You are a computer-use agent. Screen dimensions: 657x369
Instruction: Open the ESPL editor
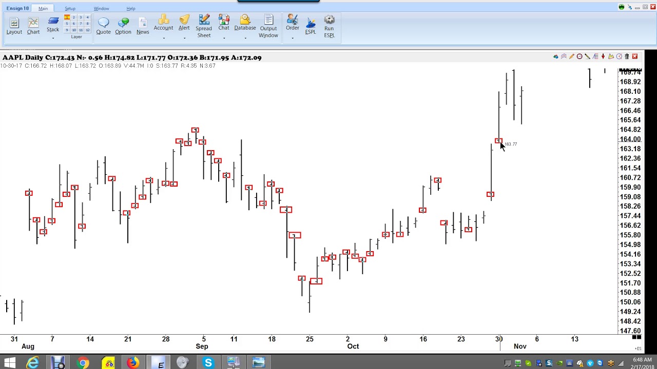(311, 26)
